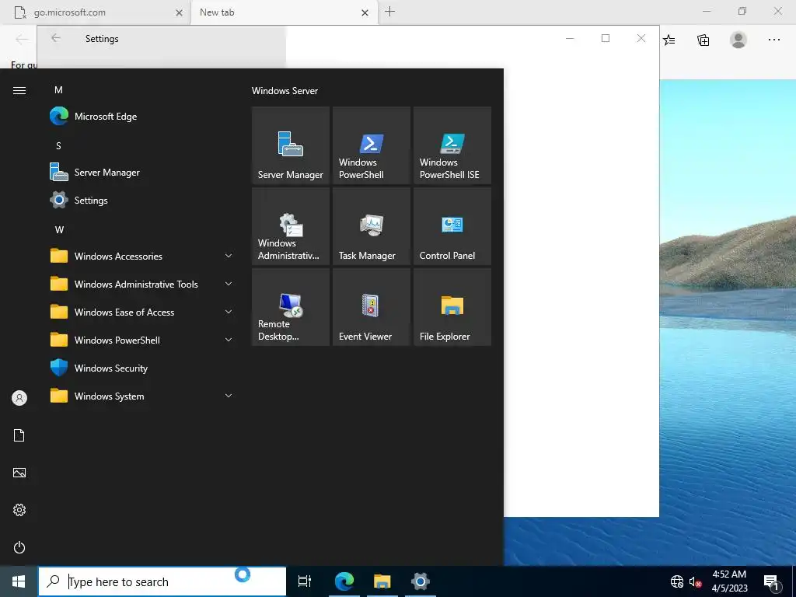Image resolution: width=796 pixels, height=597 pixels.
Task: Click the Edge back navigation arrow
Action: tap(21, 39)
